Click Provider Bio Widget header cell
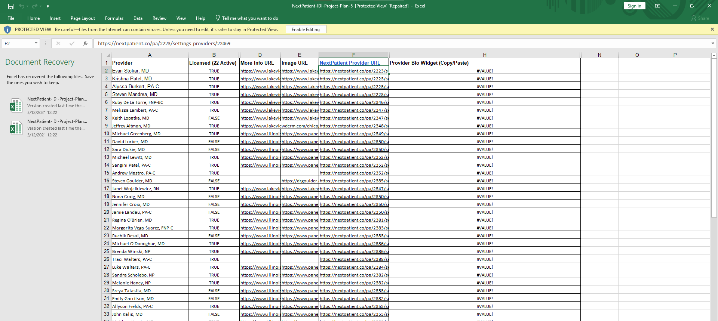 click(x=485, y=63)
